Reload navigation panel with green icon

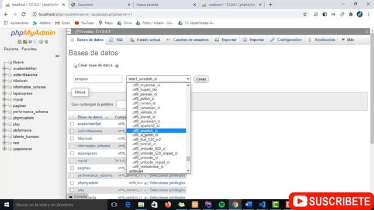[46, 41]
